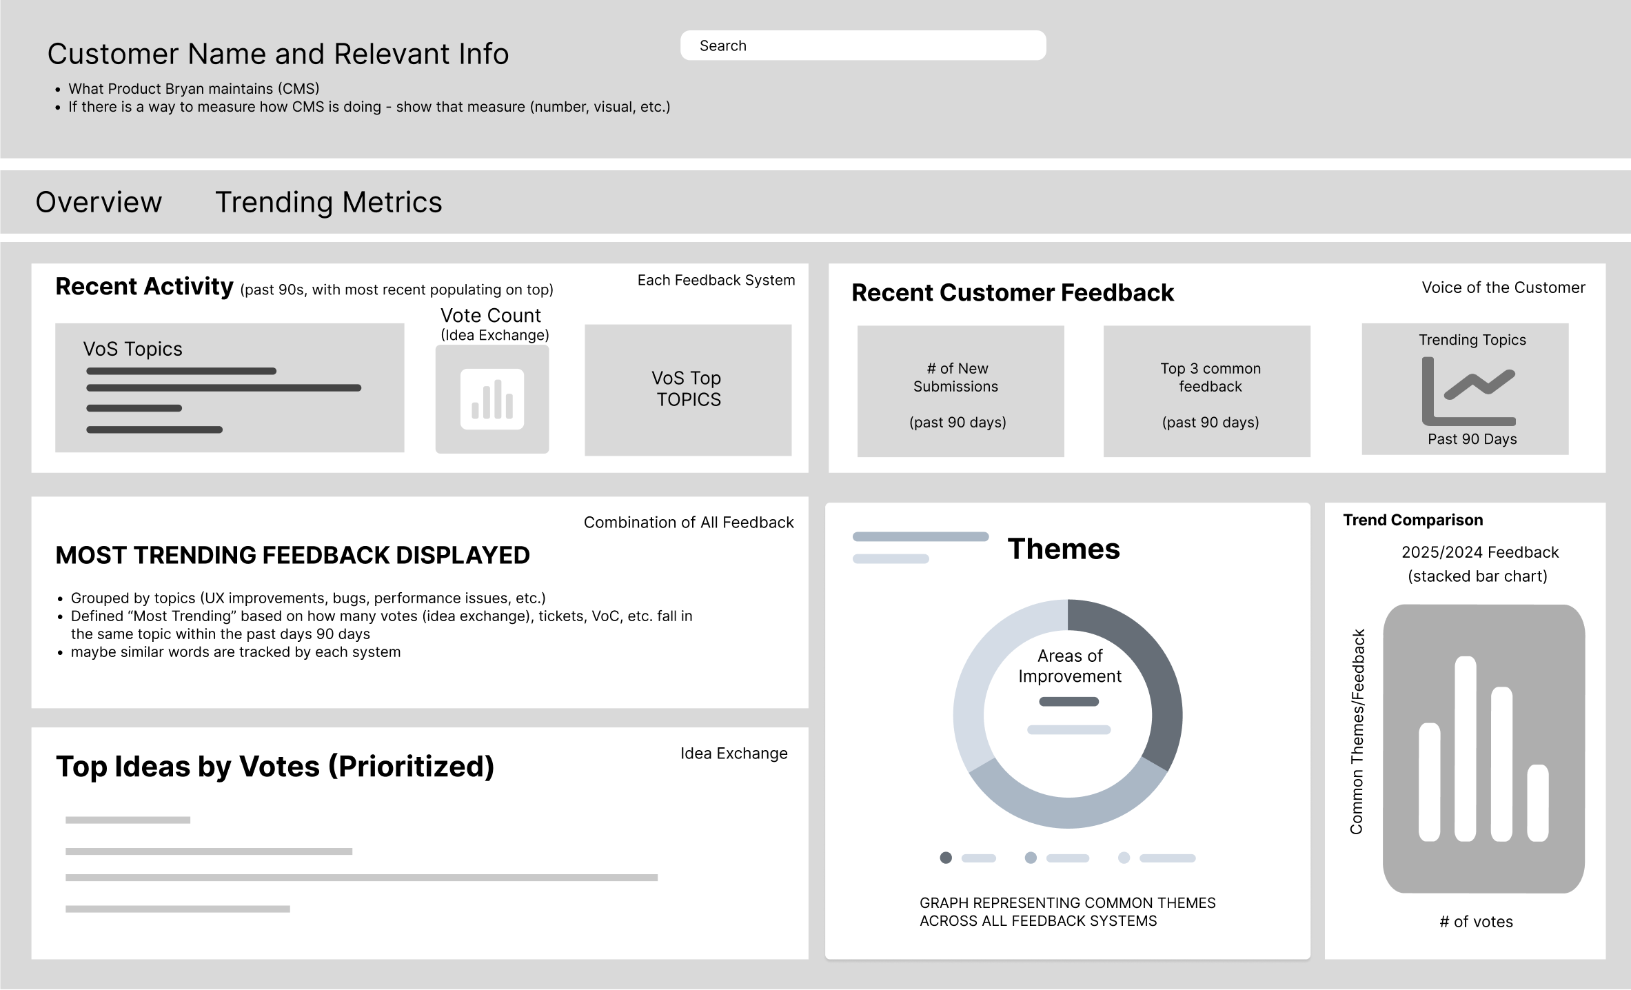Click the "Idea Exchange" label near Top Ideas
The image size is (1631, 990).
[733, 754]
